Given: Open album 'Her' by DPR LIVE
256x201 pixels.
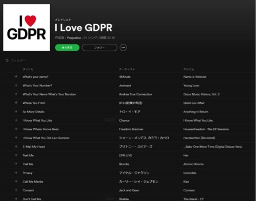Looking at the screenshot, I should (x=186, y=155).
